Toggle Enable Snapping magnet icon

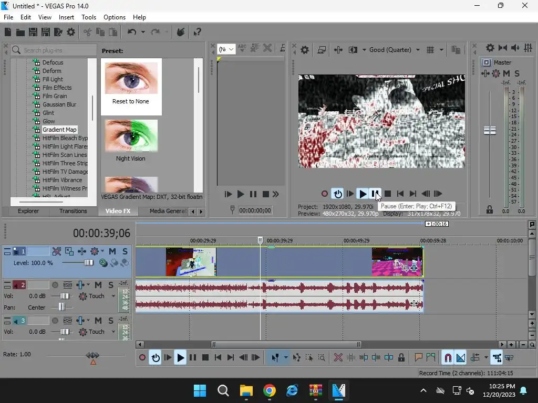coord(448,358)
